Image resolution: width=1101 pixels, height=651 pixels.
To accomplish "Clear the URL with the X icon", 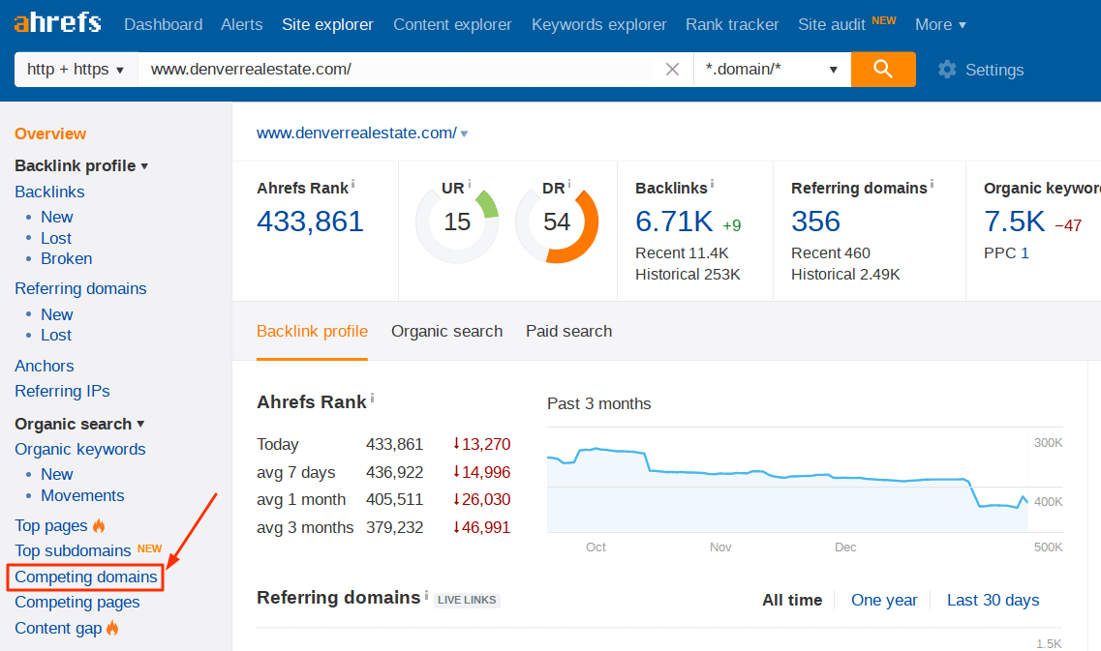I will click(672, 70).
